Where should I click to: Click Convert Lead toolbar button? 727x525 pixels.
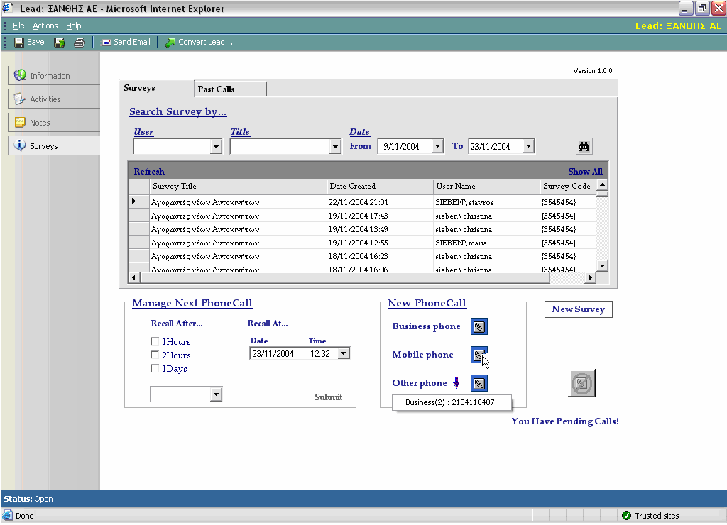click(x=199, y=42)
